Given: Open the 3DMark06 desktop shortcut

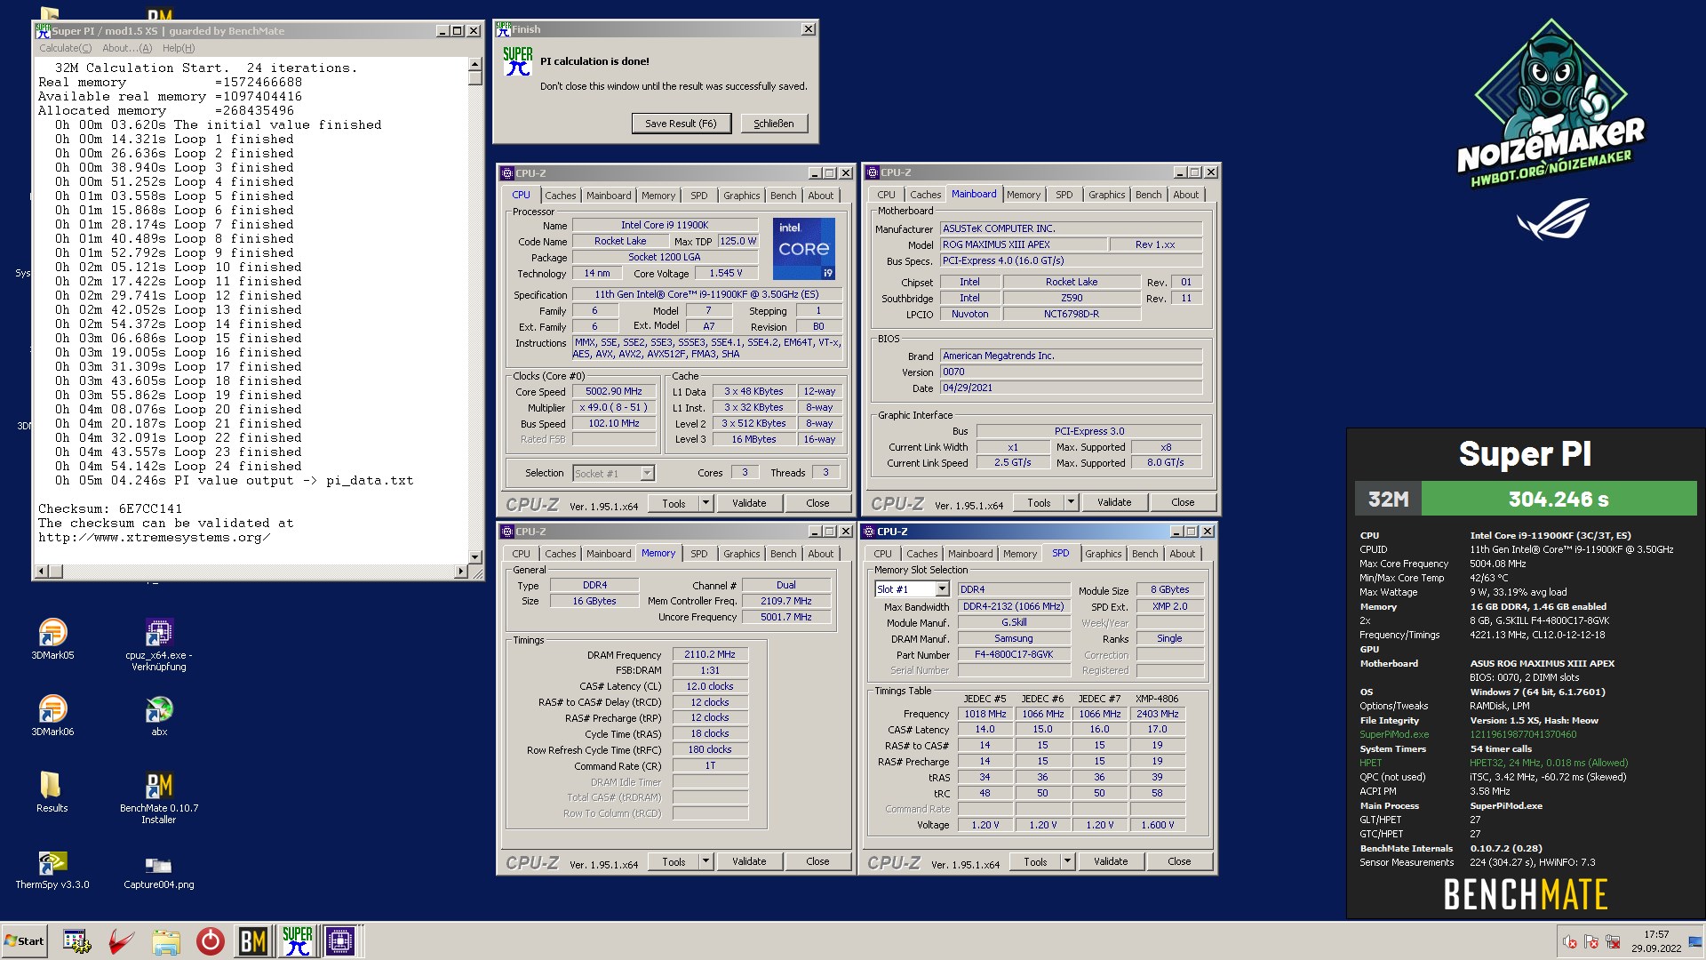Looking at the screenshot, I should 52,716.
